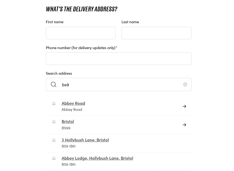Click the magnifying glass search icon

click(x=54, y=84)
